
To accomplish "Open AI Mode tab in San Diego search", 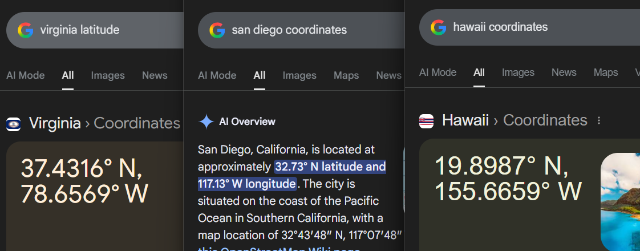I will [x=217, y=75].
